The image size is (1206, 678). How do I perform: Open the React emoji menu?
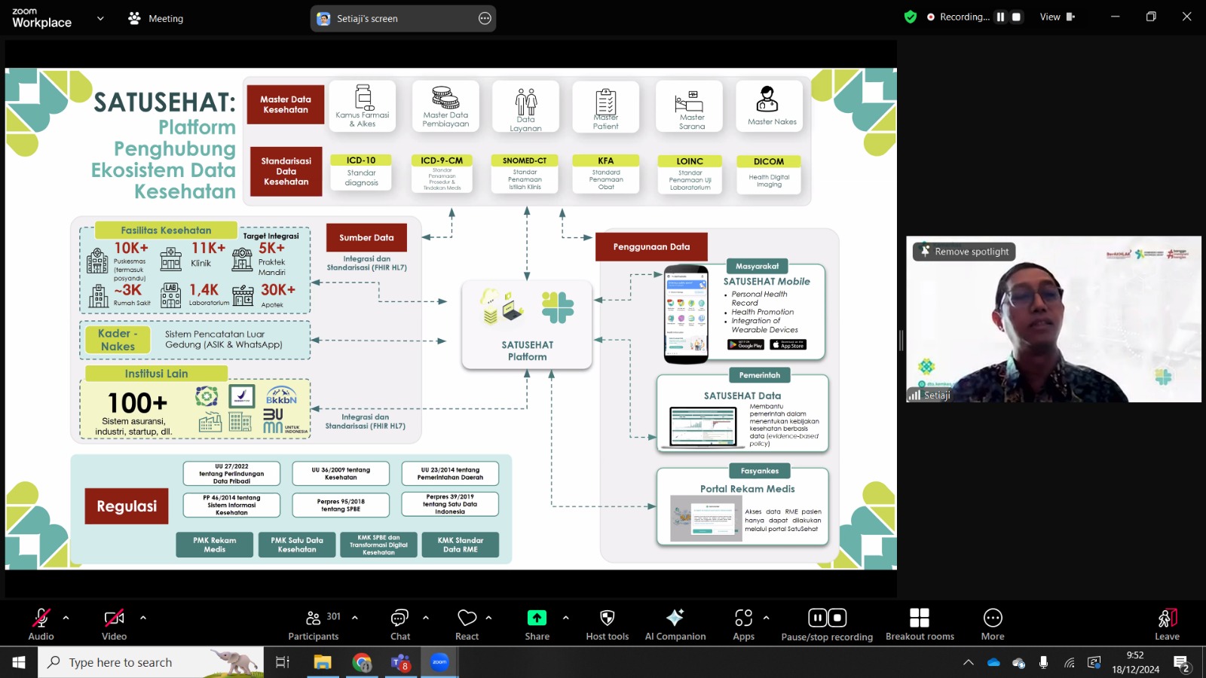[467, 618]
